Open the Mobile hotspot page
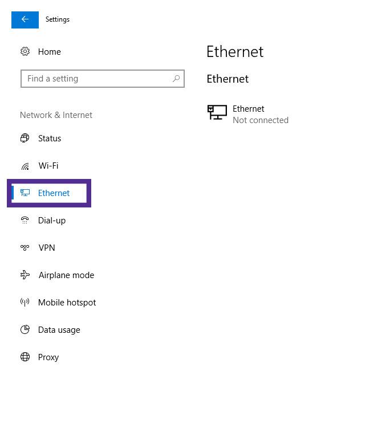Image resolution: width=386 pixels, height=424 pixels. point(67,302)
